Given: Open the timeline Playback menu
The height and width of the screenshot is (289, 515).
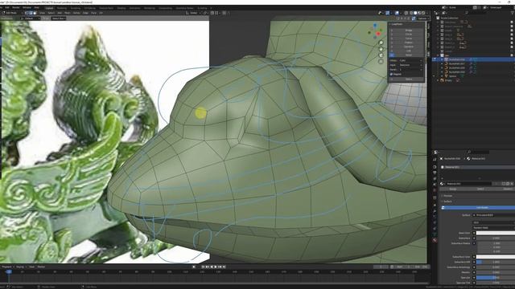Looking at the screenshot, I should (7, 267).
